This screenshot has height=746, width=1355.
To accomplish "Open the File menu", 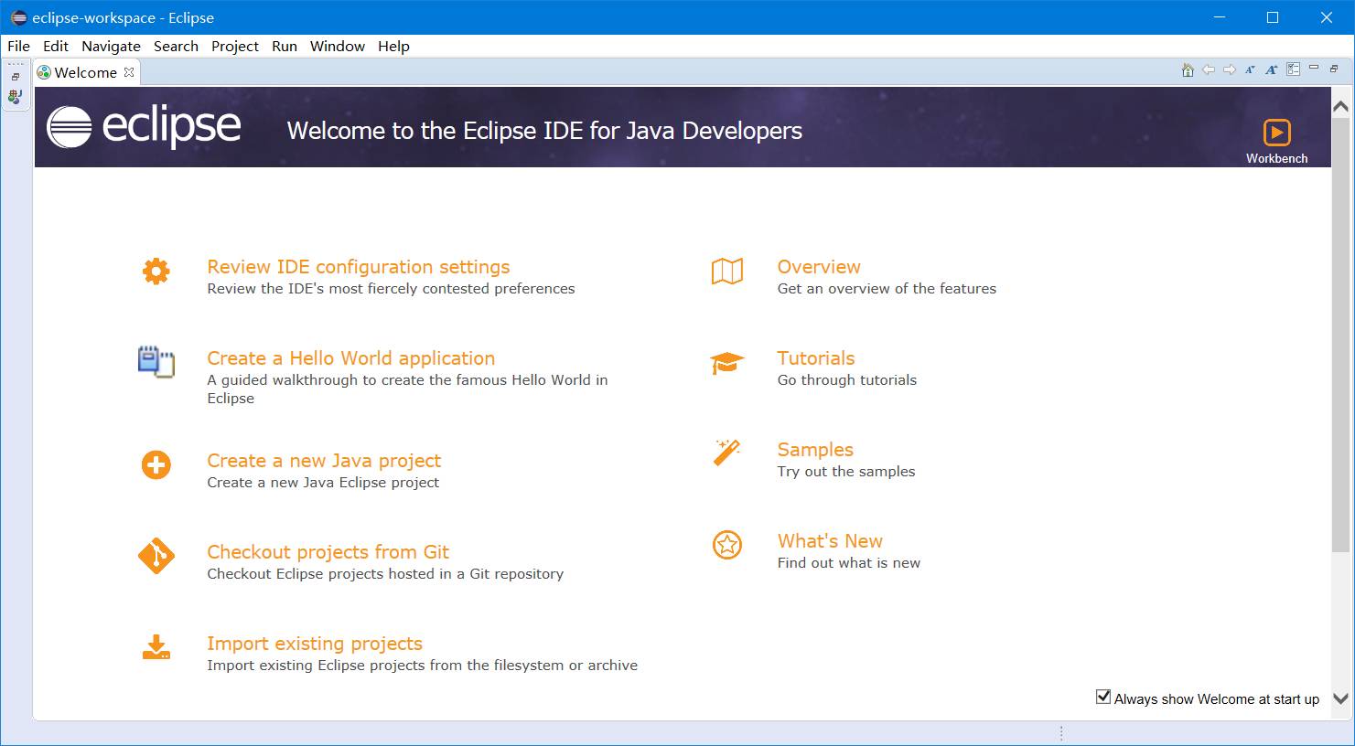I will coord(18,46).
